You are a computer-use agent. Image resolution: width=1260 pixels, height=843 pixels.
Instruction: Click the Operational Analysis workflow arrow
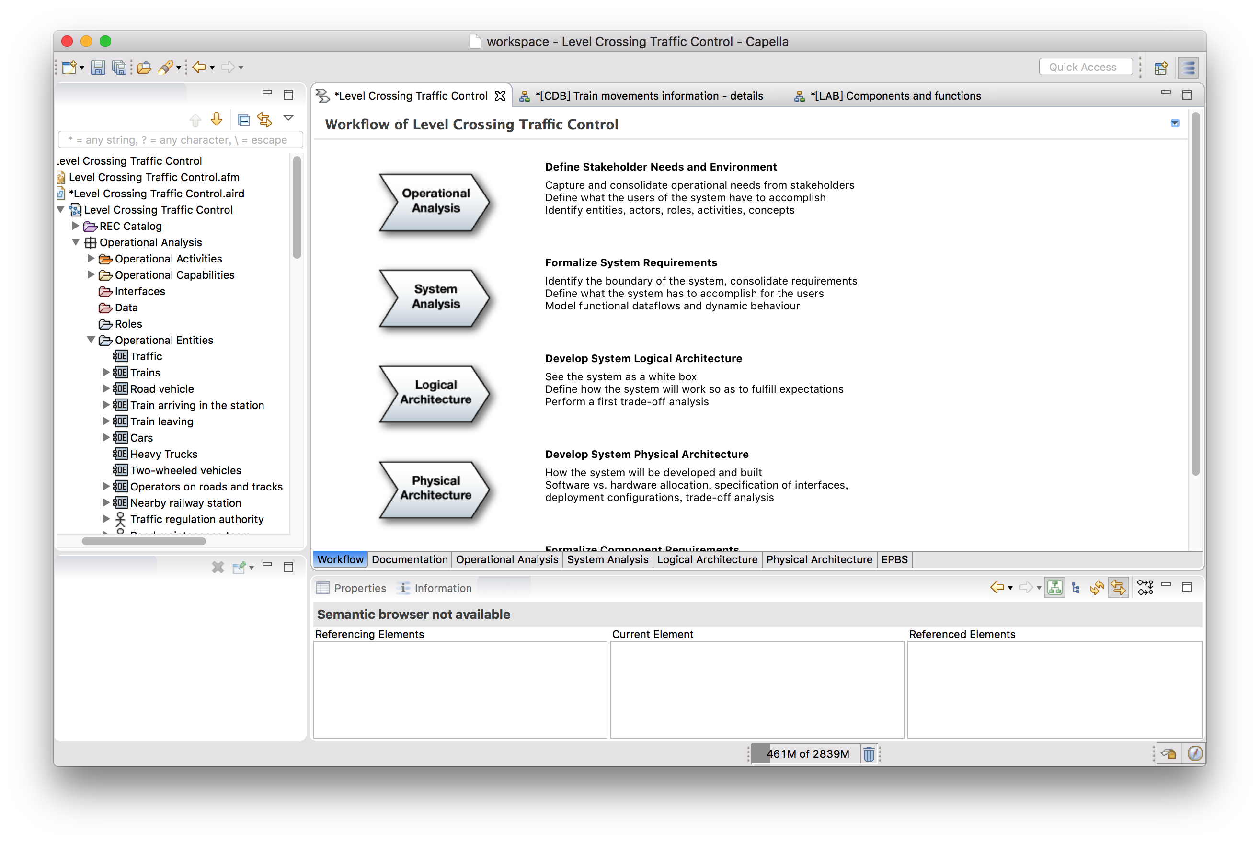[435, 202]
